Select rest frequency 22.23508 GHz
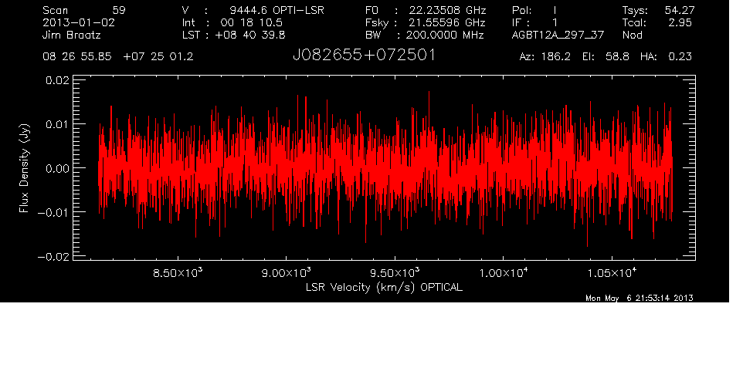Image resolution: width=743 pixels, height=378 pixels. (447, 10)
